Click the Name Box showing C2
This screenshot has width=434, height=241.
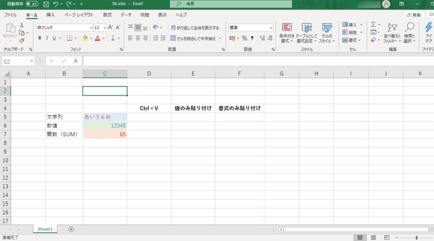click(x=15, y=62)
